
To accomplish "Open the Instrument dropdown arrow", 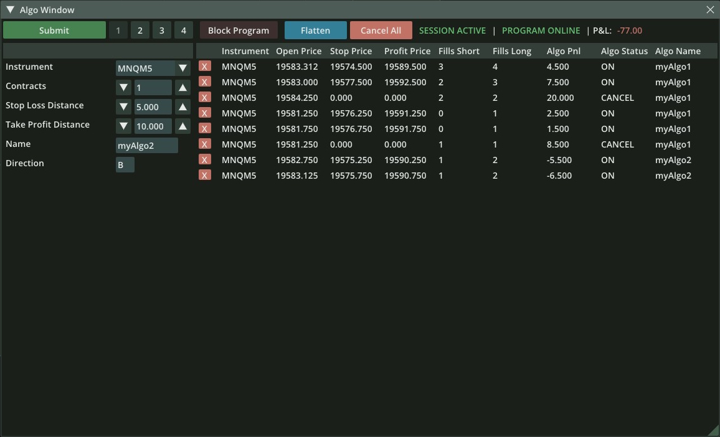I will [182, 68].
